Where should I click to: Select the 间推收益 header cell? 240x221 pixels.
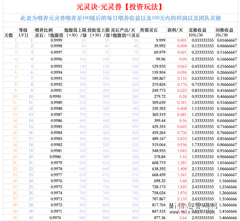coord(225,30)
